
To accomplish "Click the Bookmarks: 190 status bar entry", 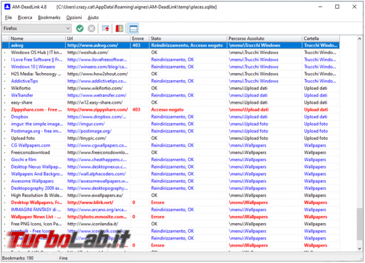I will click(x=18, y=258).
